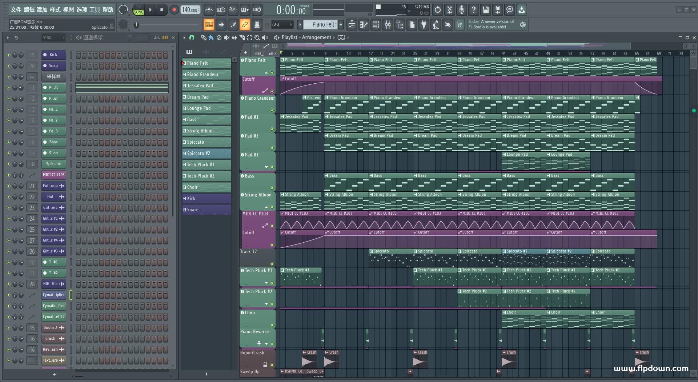
Task: Click the 采样器 channel button
Action: 53,77
